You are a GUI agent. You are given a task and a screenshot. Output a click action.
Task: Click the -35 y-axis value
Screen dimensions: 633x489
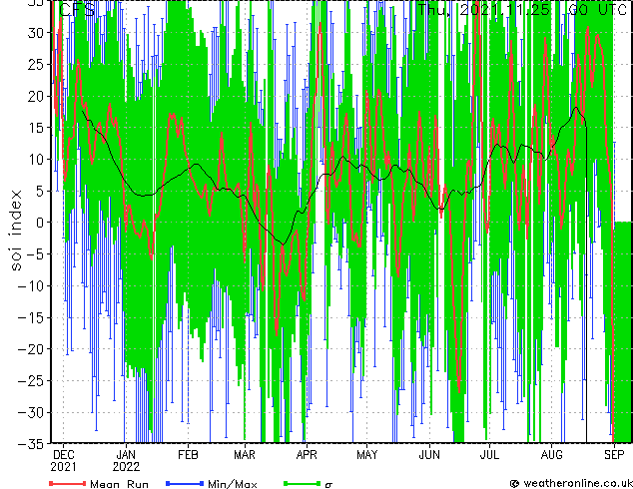click(31, 444)
